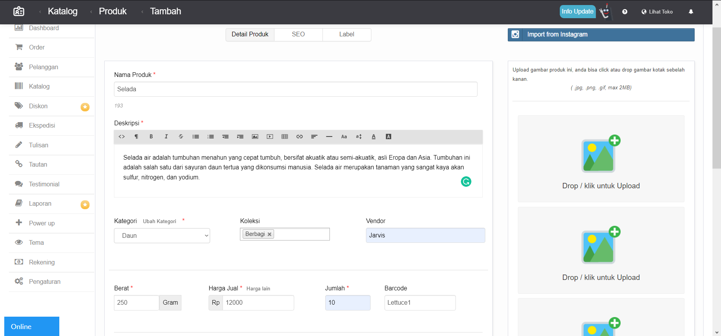Insert video using editor toolbar icon

pyautogui.click(x=270, y=136)
